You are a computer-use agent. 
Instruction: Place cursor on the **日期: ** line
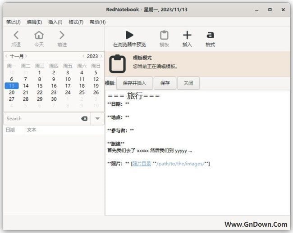[x=118, y=104]
